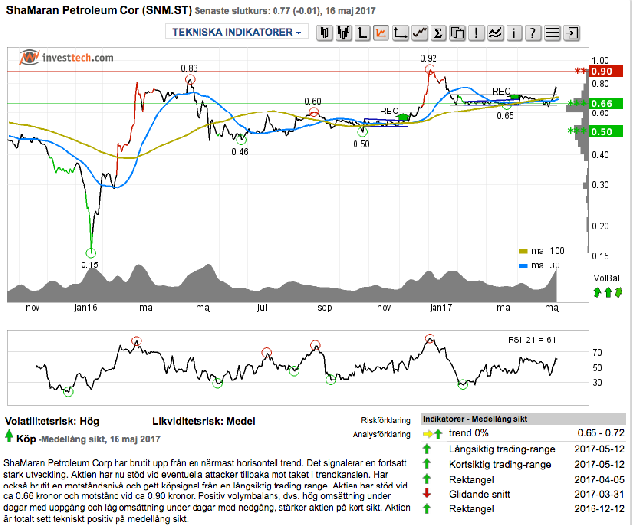The height and width of the screenshot is (525, 632).
Task: Click the RSI 21 = 61 label
Action: tap(531, 340)
